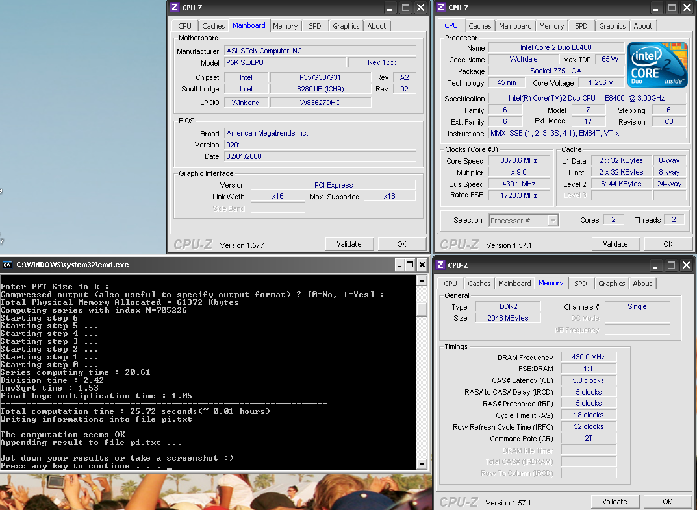Select the active Mainboard tab in the Mainboard window
697x510 pixels.
click(x=249, y=25)
